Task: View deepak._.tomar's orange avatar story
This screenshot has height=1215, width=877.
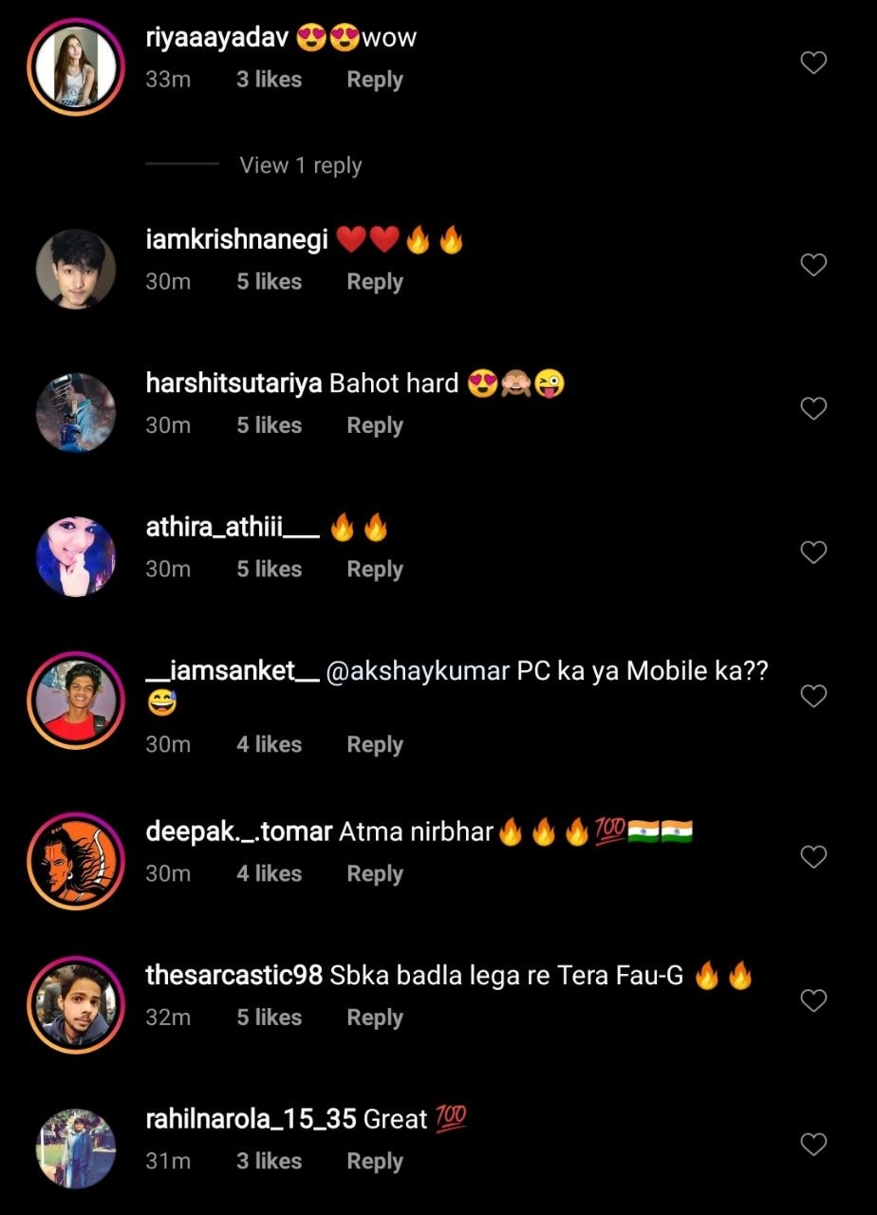Action: [76, 859]
